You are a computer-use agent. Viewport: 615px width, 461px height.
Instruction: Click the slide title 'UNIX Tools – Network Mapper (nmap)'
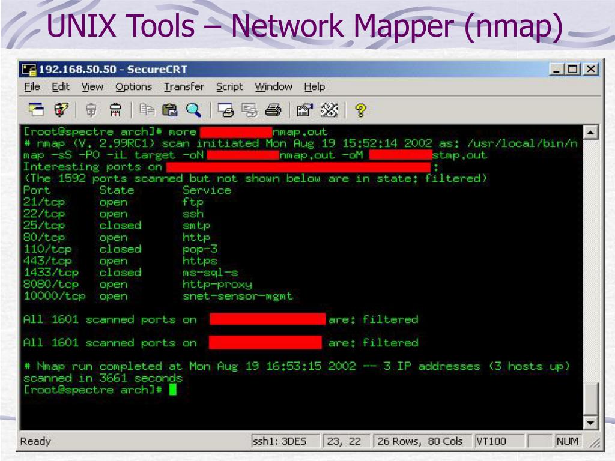pos(304,26)
